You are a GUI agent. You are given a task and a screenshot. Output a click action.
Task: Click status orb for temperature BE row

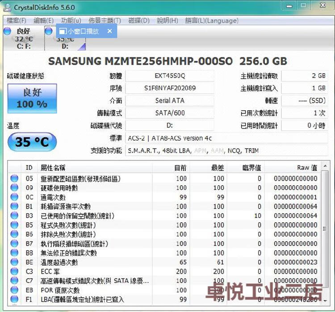(x=14, y=262)
